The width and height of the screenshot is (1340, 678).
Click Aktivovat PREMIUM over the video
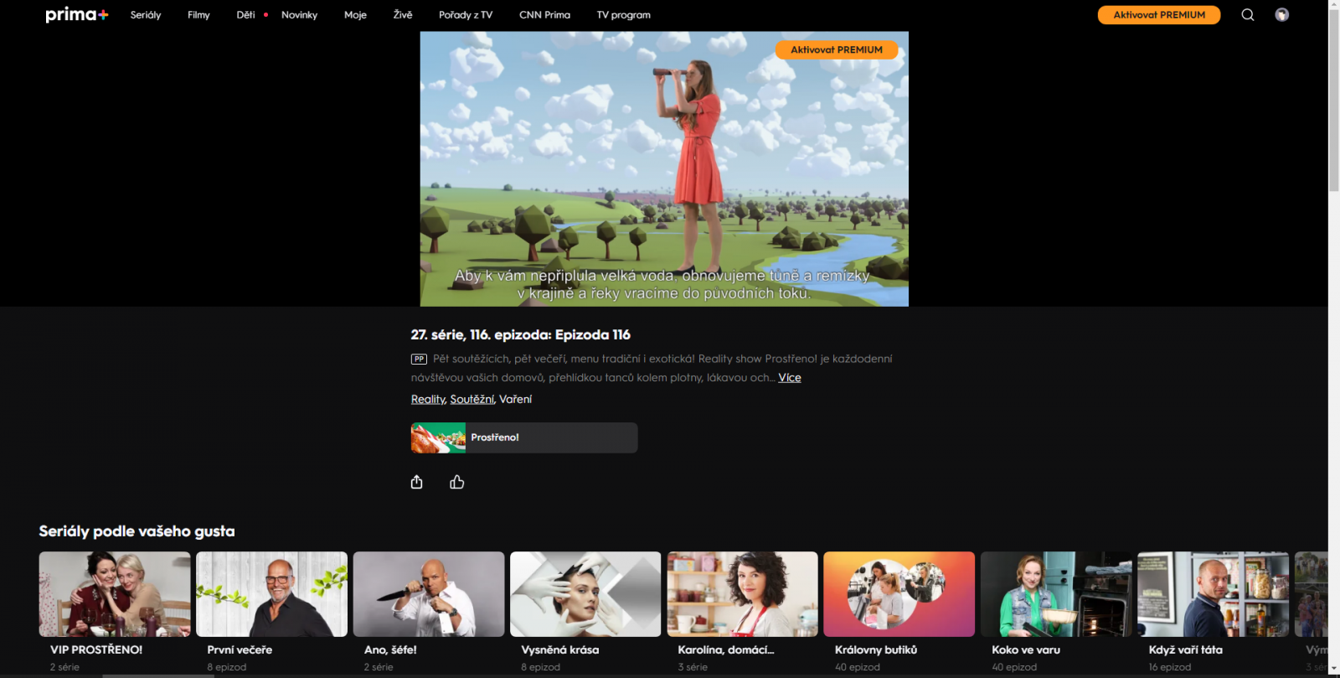pos(837,49)
